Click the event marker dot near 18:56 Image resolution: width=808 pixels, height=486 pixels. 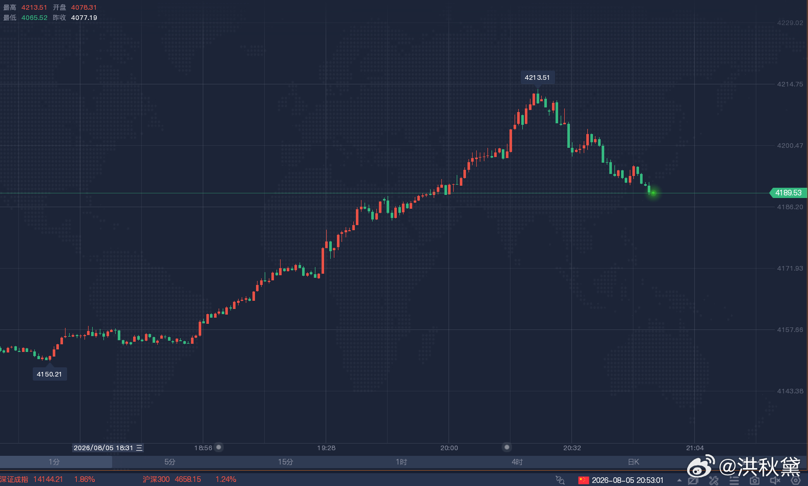pos(219,447)
